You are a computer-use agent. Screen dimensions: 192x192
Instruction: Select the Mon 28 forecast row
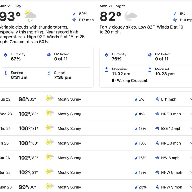96,186
